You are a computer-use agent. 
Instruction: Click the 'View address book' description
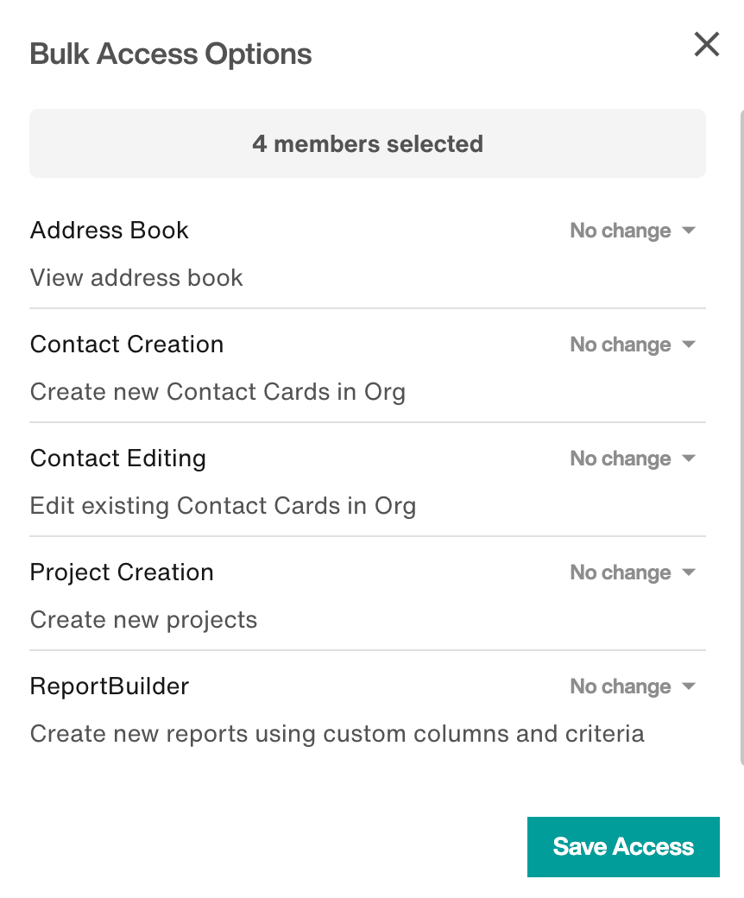(136, 278)
